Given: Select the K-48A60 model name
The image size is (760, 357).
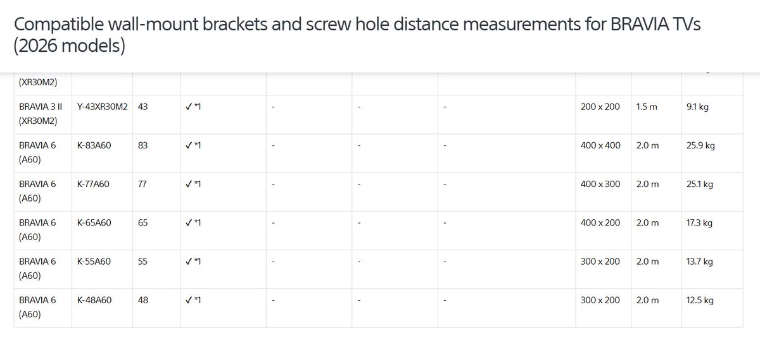Looking at the screenshot, I should pyautogui.click(x=94, y=300).
